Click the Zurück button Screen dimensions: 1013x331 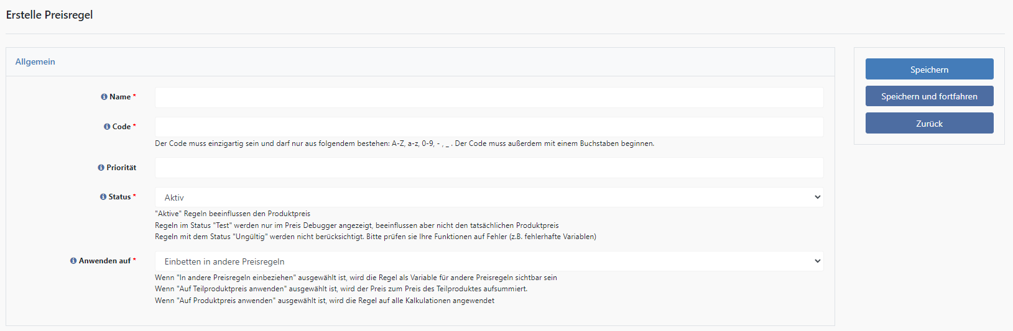coord(929,123)
